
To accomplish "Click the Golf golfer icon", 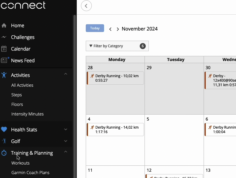I will point(4,141).
